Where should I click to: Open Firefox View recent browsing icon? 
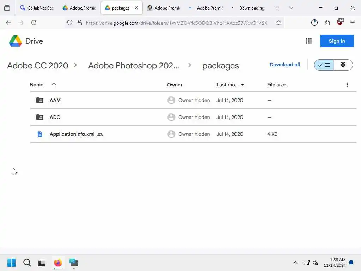[7, 8]
